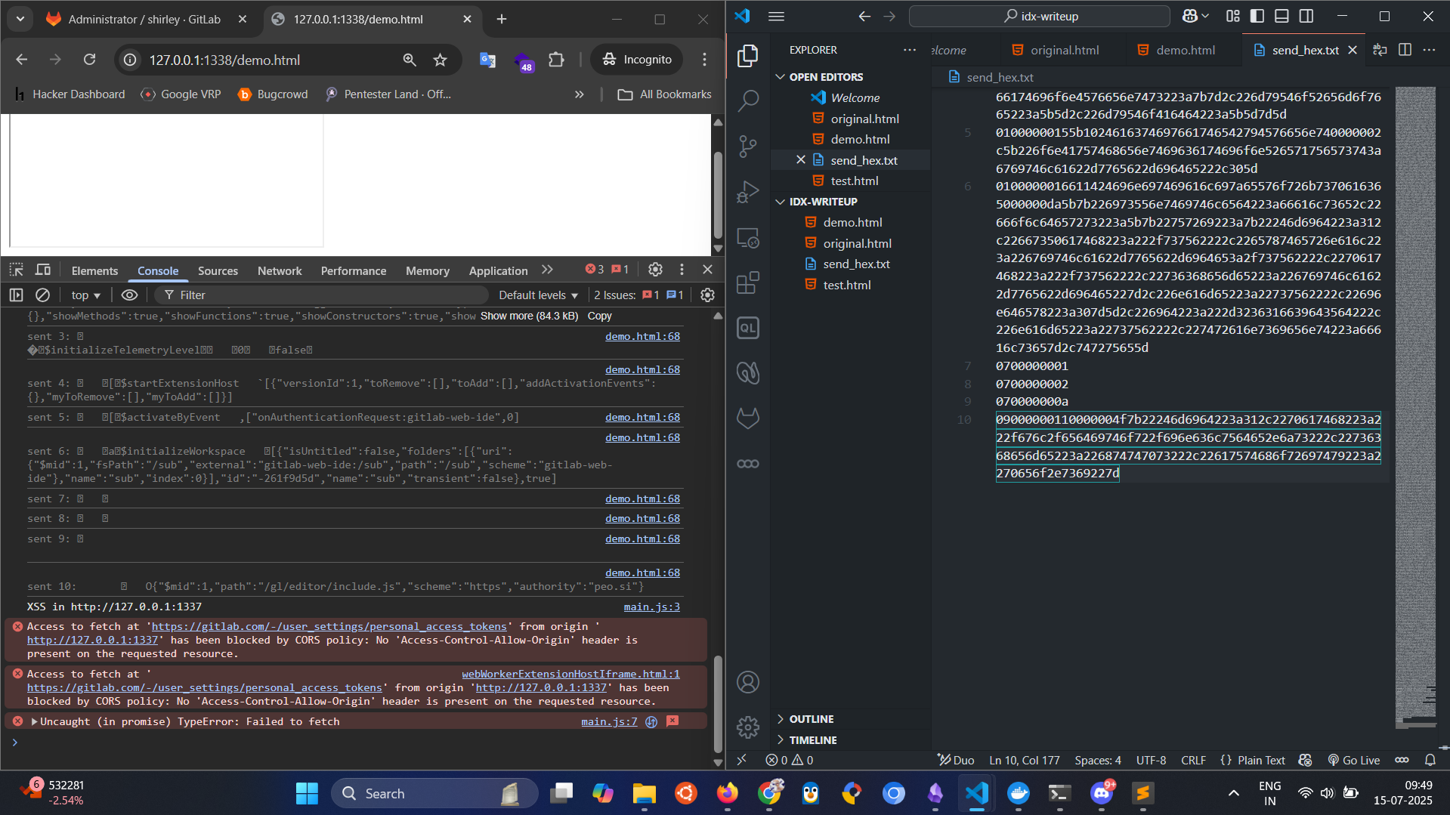The width and height of the screenshot is (1450, 815).
Task: Open Chrome extensions puzzle icon
Action: [x=556, y=60]
